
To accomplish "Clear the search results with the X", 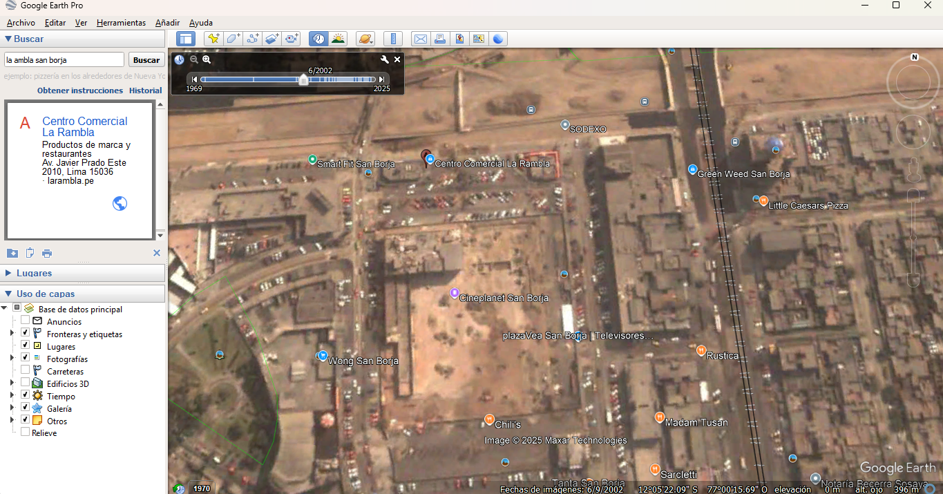I will pyautogui.click(x=157, y=254).
